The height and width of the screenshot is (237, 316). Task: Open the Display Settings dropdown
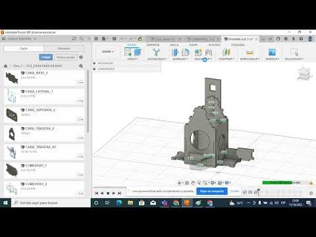click(x=213, y=182)
